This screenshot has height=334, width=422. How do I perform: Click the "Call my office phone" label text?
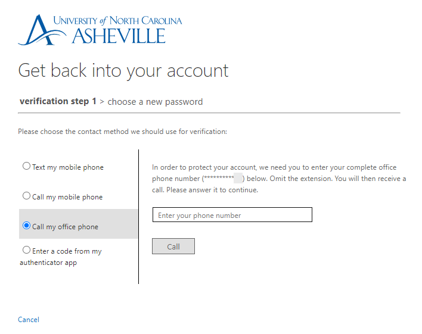tap(65, 227)
